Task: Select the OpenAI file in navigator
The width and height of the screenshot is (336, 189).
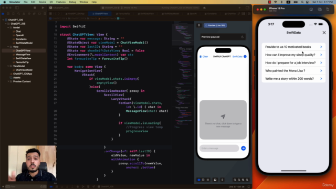Action: point(19,35)
